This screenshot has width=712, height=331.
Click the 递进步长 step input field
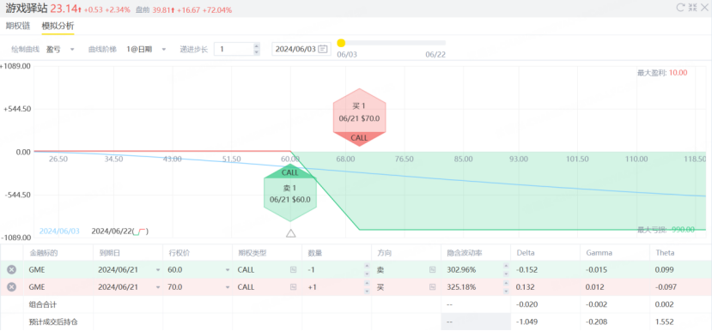coord(234,49)
